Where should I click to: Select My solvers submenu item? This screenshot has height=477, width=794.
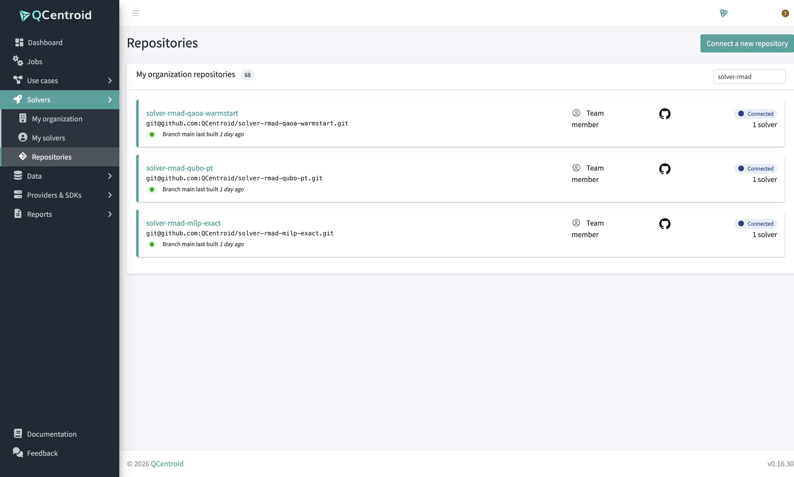click(60, 138)
